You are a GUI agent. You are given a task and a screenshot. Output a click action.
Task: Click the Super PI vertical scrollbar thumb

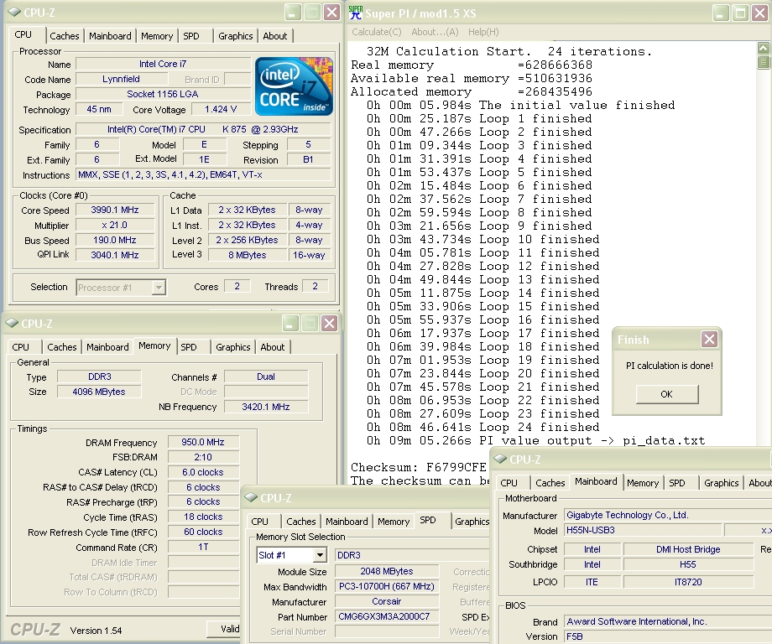pos(763,62)
